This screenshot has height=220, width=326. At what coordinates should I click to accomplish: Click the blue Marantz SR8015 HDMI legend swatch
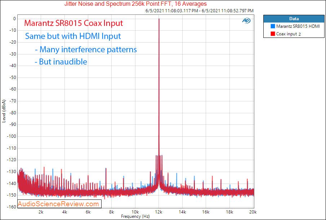(273, 26)
